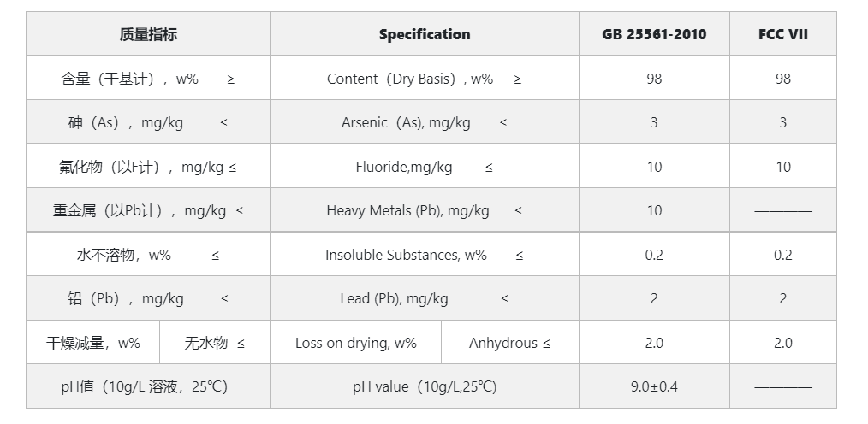Select the 无水物 ≤ cell
868x424 pixels.
tap(214, 343)
